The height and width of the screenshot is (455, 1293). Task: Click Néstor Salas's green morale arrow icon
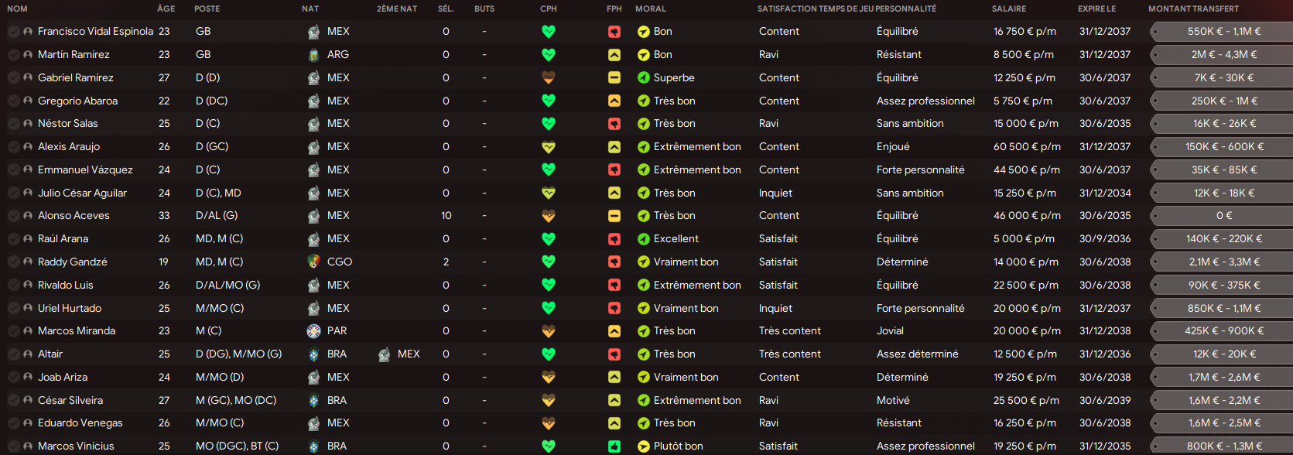pyautogui.click(x=643, y=124)
